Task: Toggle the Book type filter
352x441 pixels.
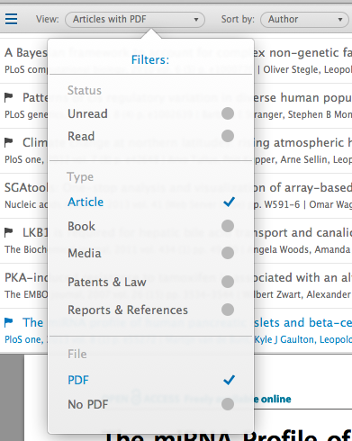Action: click(x=228, y=226)
